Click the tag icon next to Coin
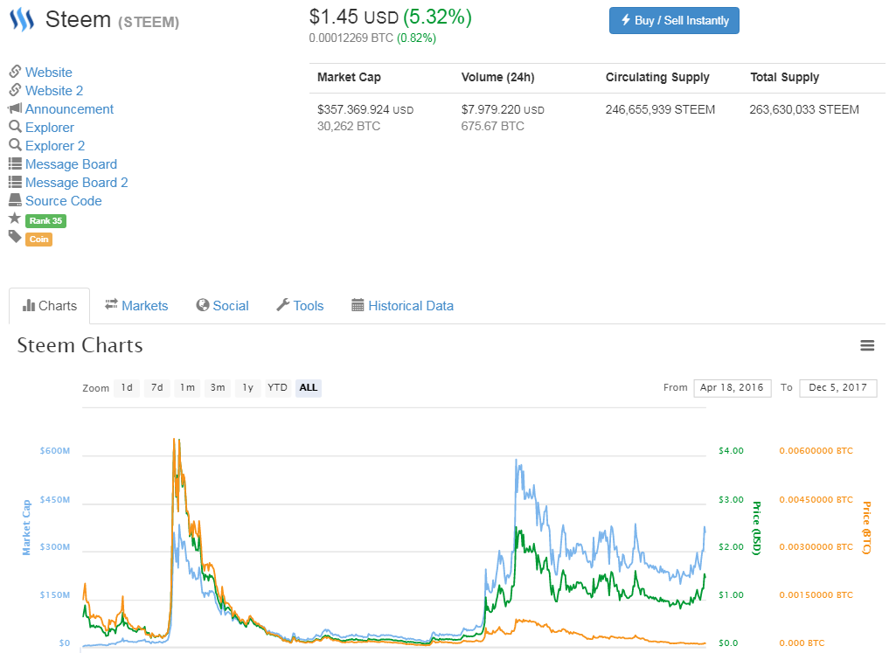 pos(15,237)
